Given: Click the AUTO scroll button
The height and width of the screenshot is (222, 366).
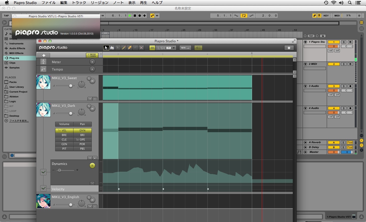Looking at the screenshot, I should 185,48.
